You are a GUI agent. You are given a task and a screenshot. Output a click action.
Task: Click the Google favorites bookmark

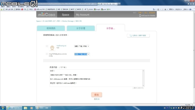coord(97,9)
